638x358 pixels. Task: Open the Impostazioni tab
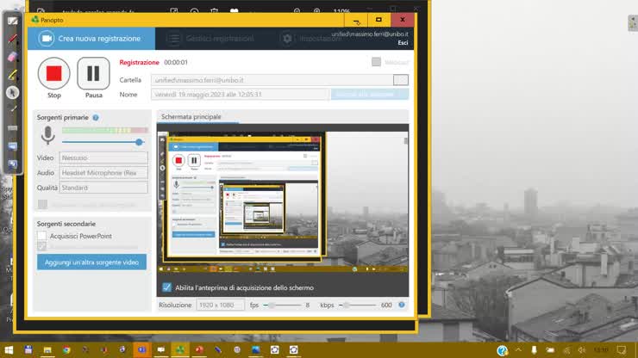click(312, 39)
